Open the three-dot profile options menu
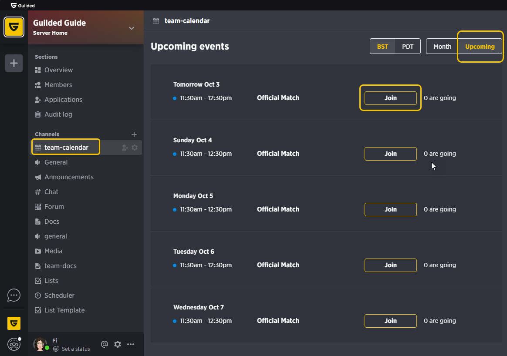The width and height of the screenshot is (507, 356). [131, 344]
